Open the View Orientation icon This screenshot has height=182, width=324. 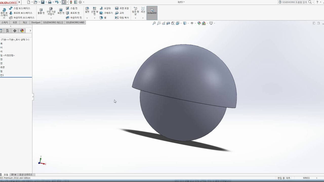(177, 23)
